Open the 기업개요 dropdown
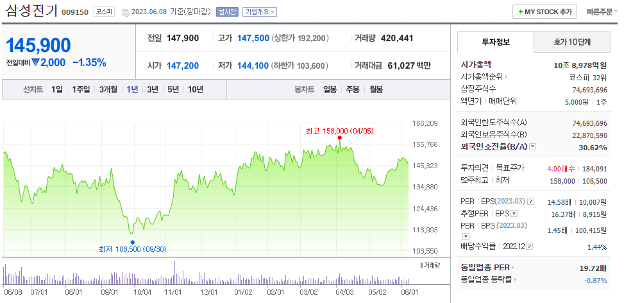The image size is (624, 303). pyautogui.click(x=260, y=12)
